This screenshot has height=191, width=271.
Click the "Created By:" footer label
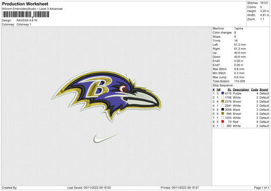pos(9,188)
